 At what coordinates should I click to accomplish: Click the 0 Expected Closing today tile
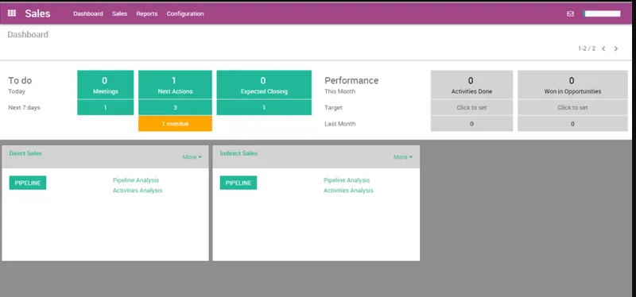pos(264,85)
